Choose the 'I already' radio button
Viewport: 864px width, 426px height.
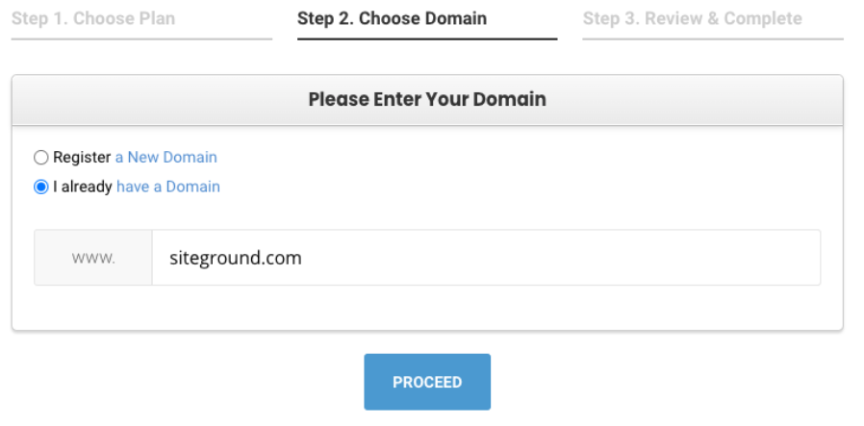[x=40, y=188]
